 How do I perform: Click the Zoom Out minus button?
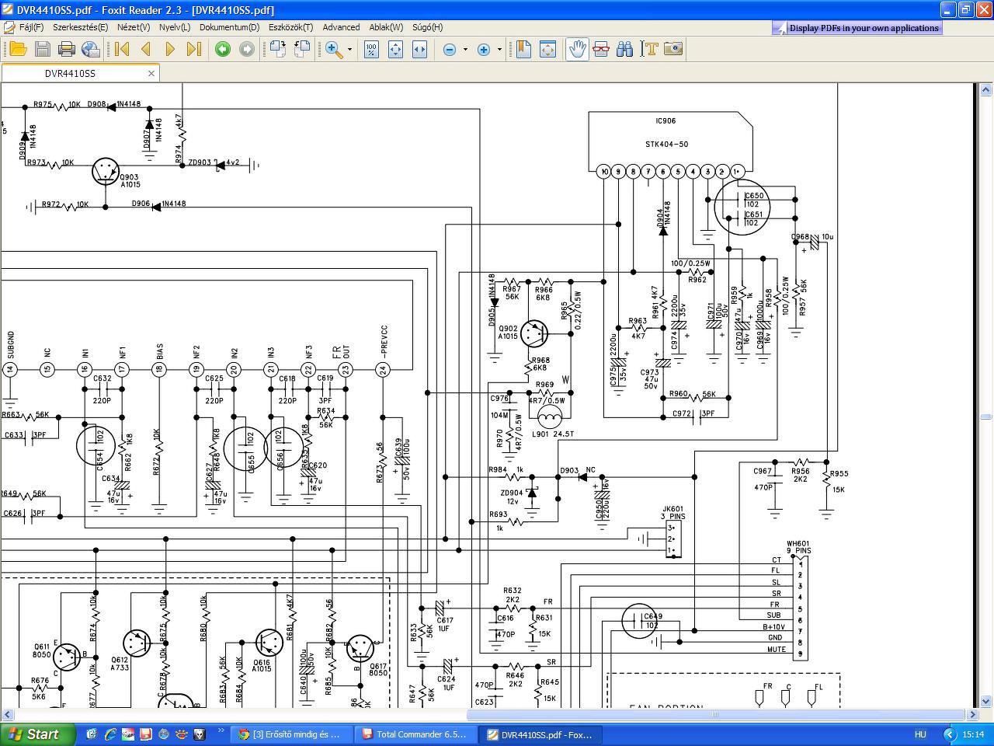pyautogui.click(x=450, y=49)
